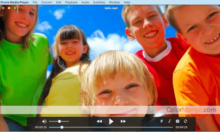Image resolution: width=220 pixels, height=132 pixels.
Task: Take a snapshot with the camera icon
Action: 178,121
